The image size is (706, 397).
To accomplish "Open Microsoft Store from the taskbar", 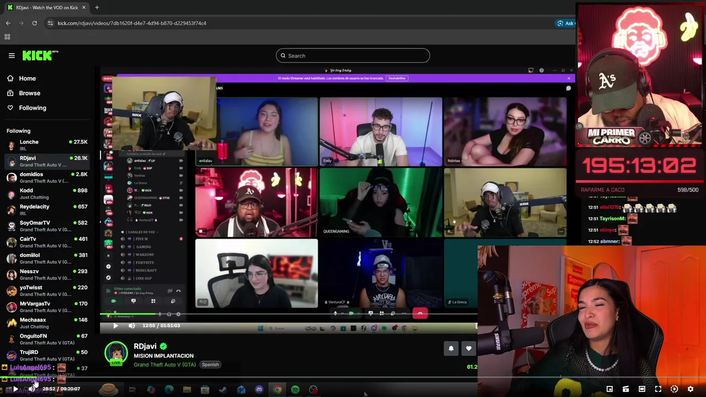I will click(205, 390).
